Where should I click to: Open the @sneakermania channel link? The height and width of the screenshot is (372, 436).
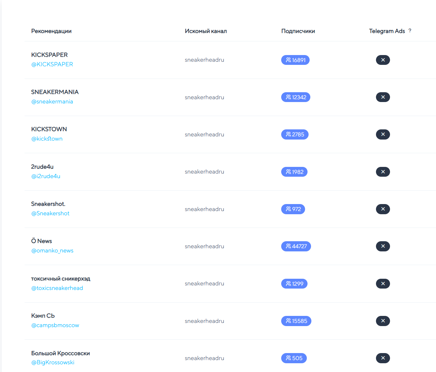click(52, 102)
